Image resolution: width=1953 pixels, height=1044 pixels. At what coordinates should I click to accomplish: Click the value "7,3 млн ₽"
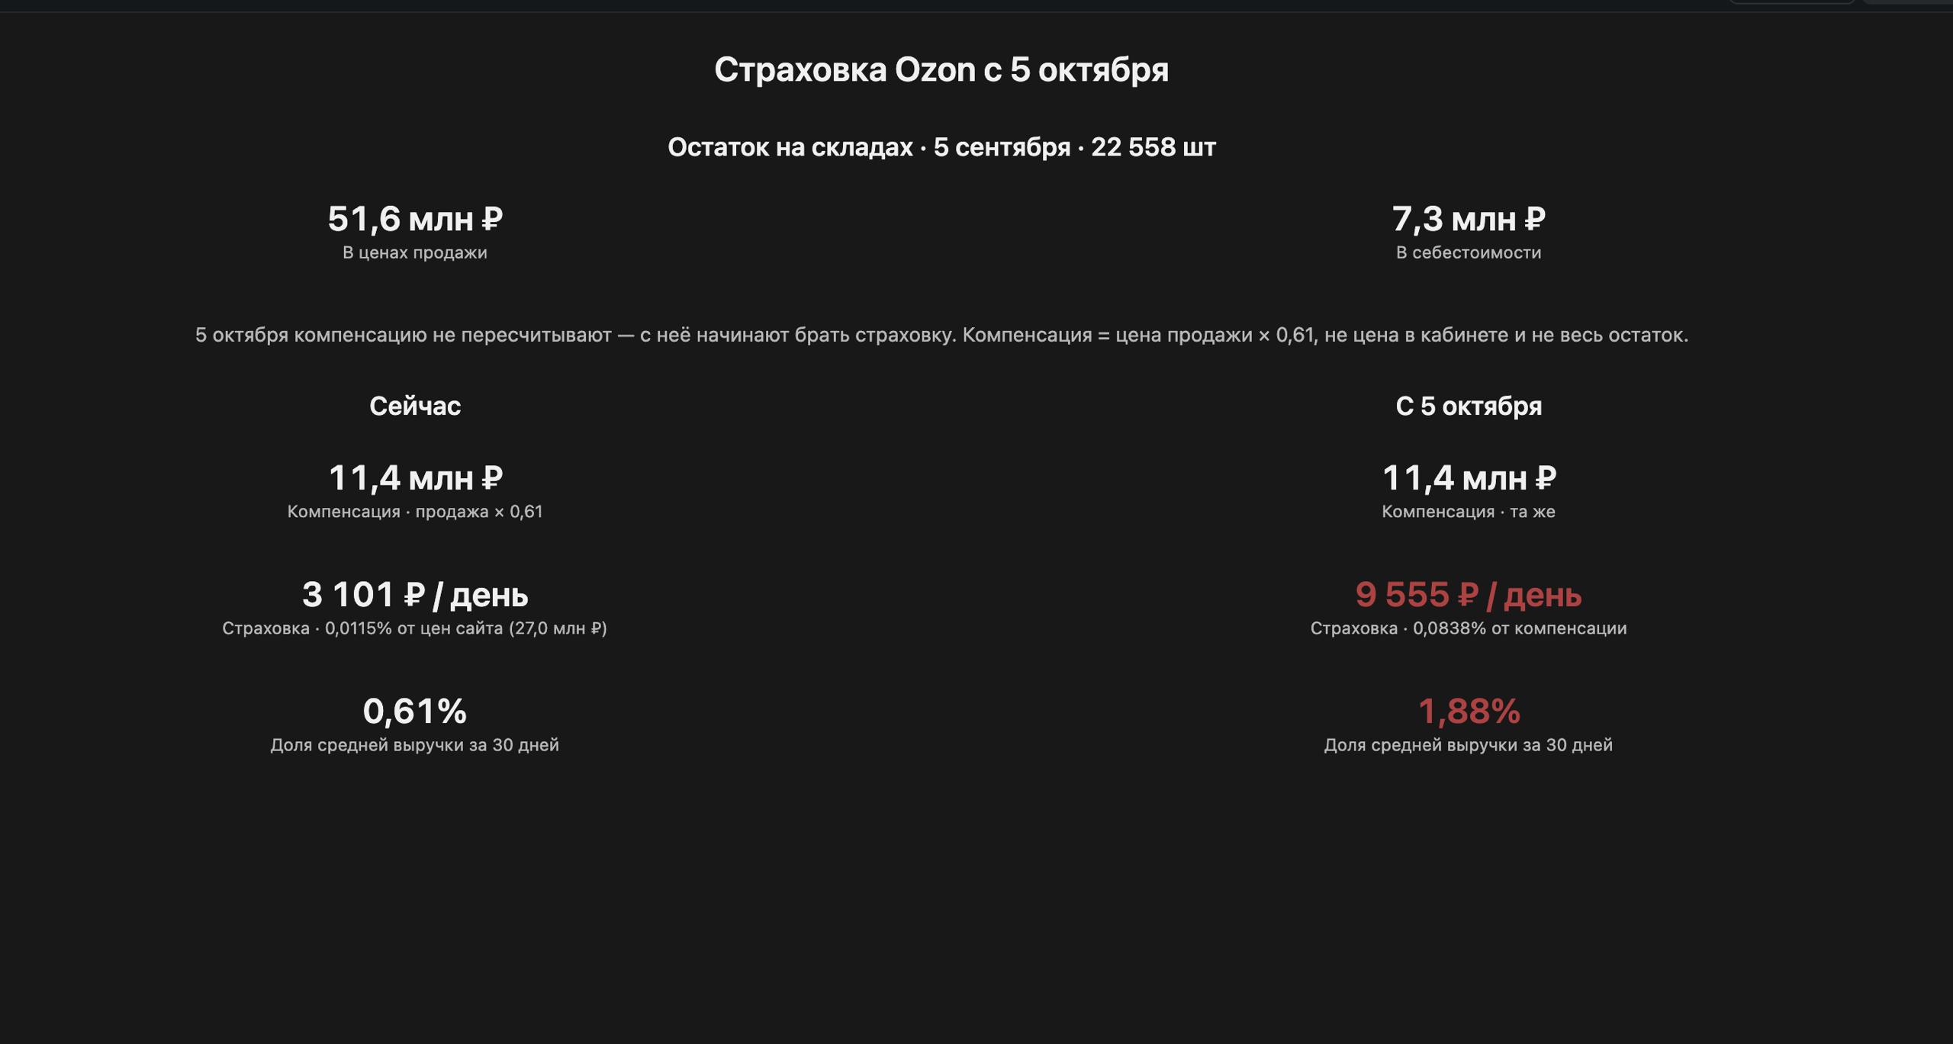[x=1469, y=219]
